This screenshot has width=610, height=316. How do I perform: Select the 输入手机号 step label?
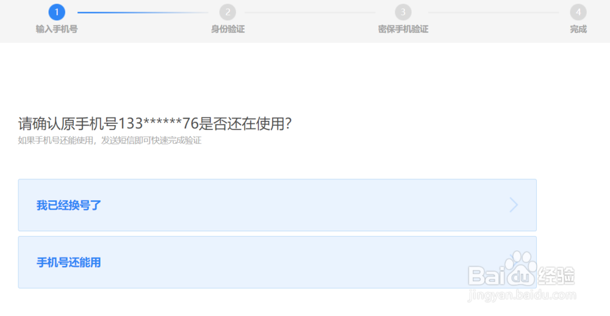(56, 29)
